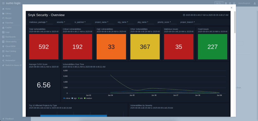Open Logs from the left navigation
Image resolution: width=258 pixels, height=121 pixels.
click(8, 32)
